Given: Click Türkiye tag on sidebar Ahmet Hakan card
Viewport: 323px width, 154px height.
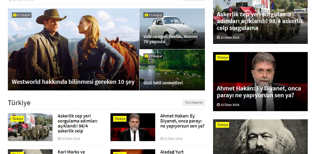Looking at the screenshot, I should point(222,58).
